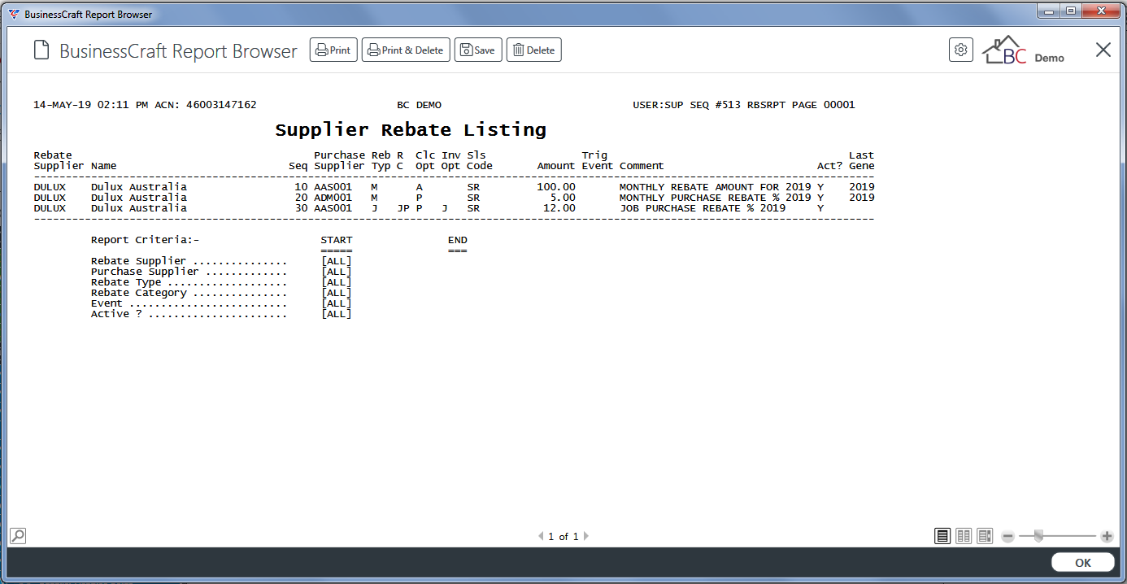Select comment MONTHLY REBATE AMOUNT FOR 2019
The image size is (1127, 584).
(x=716, y=187)
